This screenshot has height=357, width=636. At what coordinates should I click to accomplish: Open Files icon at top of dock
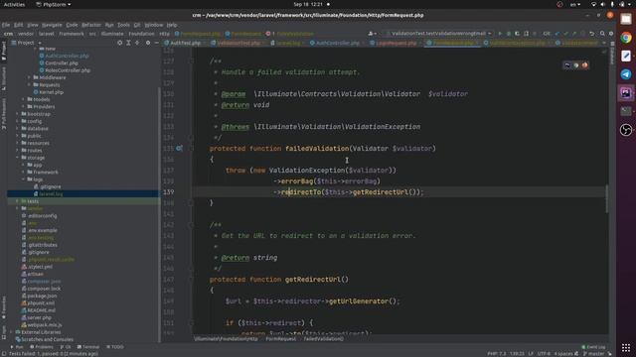tap(626, 19)
